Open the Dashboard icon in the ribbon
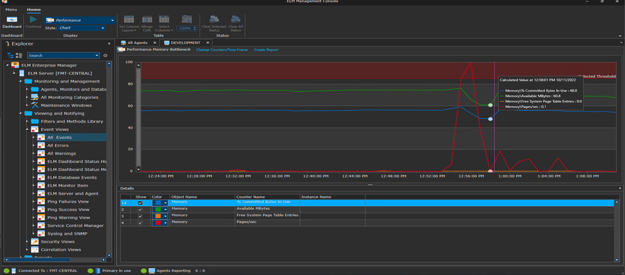625x275 pixels. (x=12, y=19)
